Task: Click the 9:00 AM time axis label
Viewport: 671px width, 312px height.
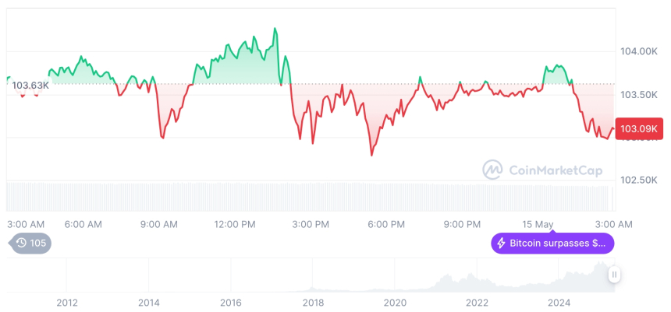Action: [x=159, y=224]
